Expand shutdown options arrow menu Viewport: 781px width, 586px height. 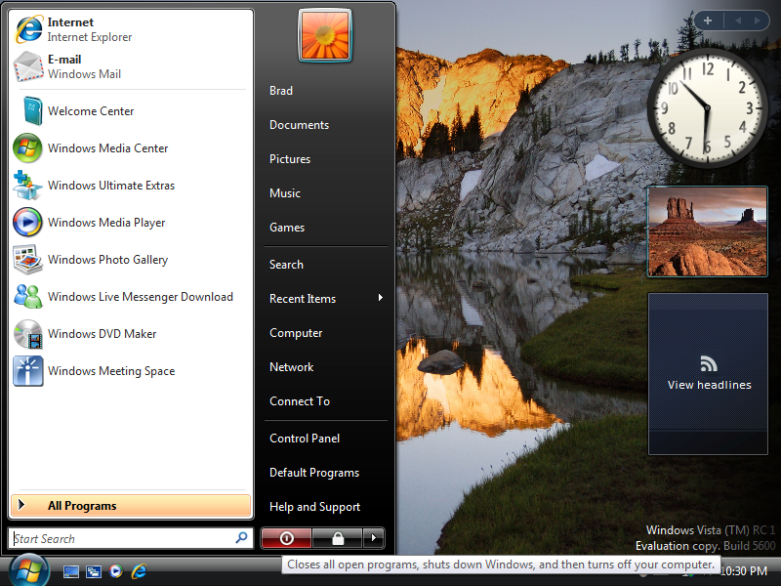pyautogui.click(x=374, y=538)
